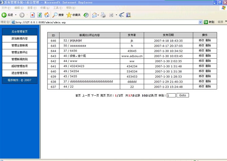Open the address bar dropdown
Image resolution: width=227 pixels, height=161 pixels.
click(200, 22)
